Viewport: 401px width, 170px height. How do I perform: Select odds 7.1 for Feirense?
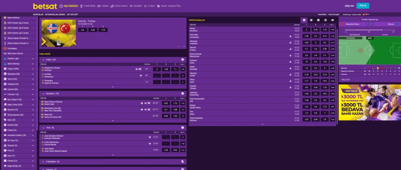(175, 69)
